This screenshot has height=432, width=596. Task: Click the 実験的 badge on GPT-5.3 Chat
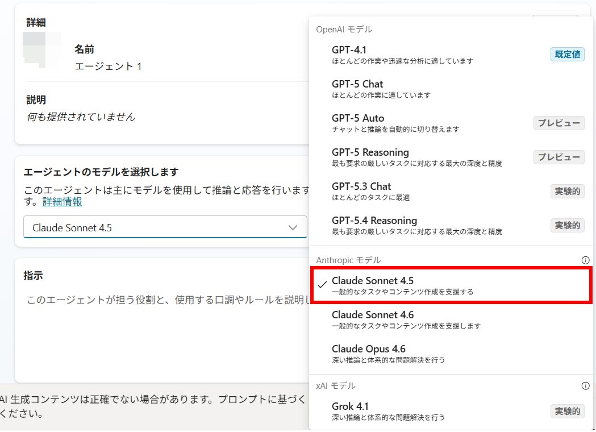tap(567, 191)
